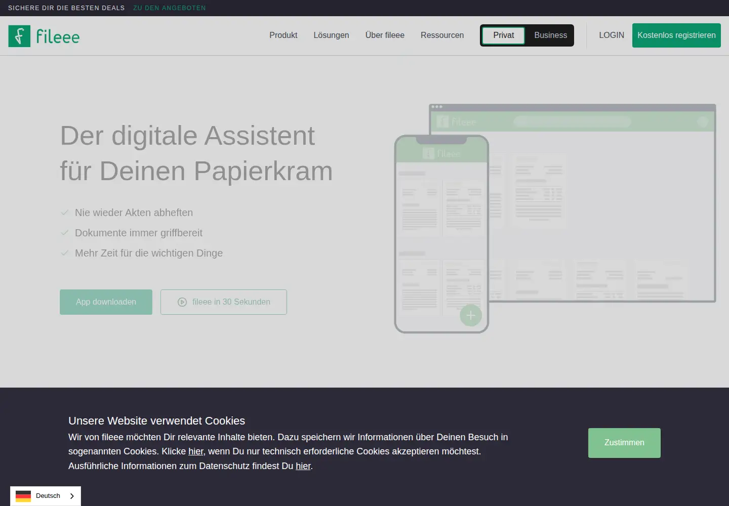
Task: Click the SICHERE DIR DIE BESTEN DEALS text
Action: click(66, 8)
